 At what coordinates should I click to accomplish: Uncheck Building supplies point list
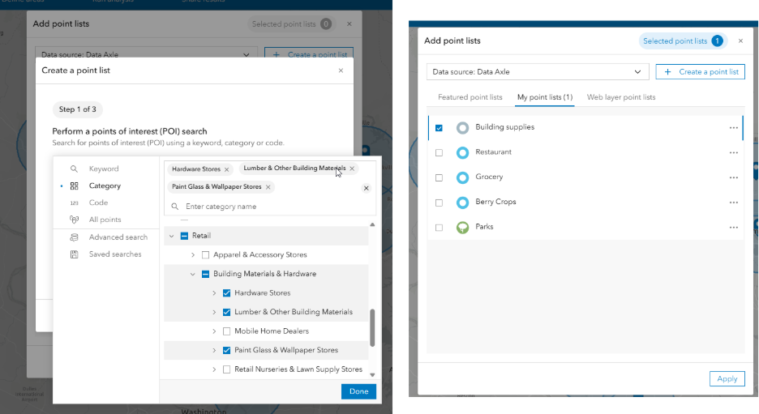[439, 128]
